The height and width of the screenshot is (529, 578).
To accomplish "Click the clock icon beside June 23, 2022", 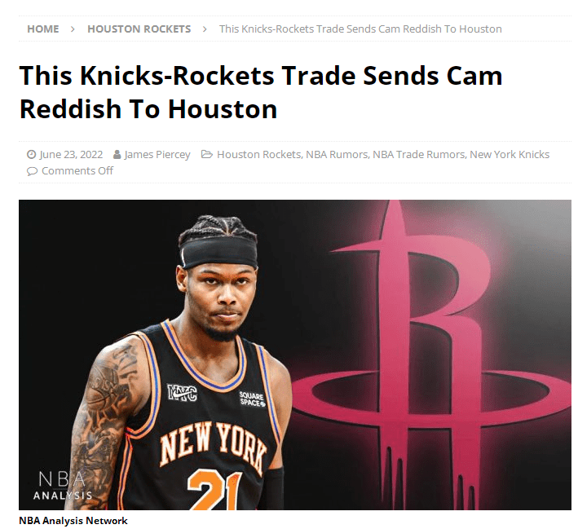I will (31, 154).
